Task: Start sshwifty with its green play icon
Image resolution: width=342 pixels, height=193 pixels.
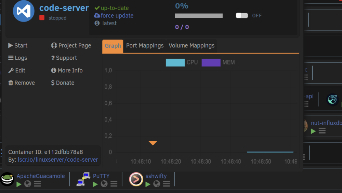Action: click(x=148, y=184)
